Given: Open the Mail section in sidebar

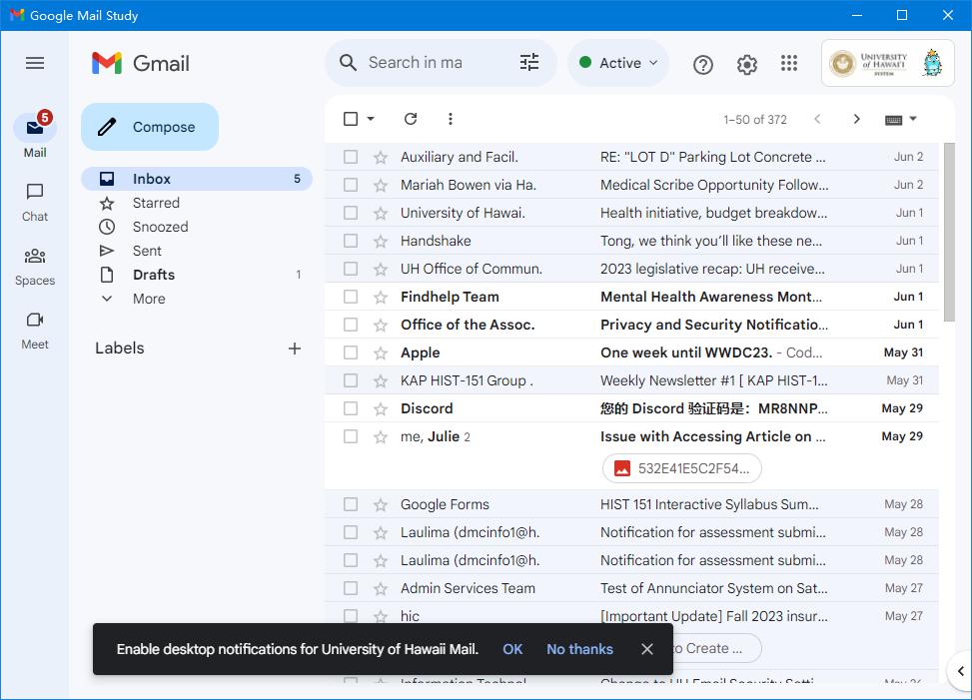Looking at the screenshot, I should click(x=35, y=136).
